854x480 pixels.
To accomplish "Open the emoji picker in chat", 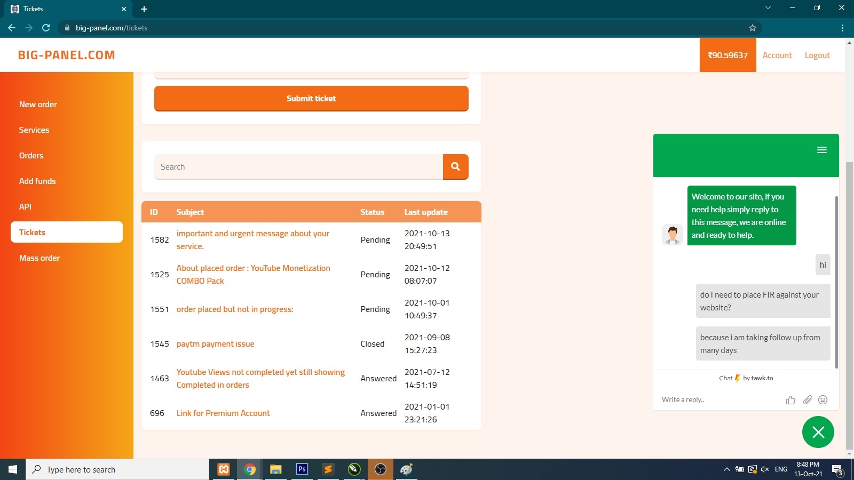I will (823, 400).
